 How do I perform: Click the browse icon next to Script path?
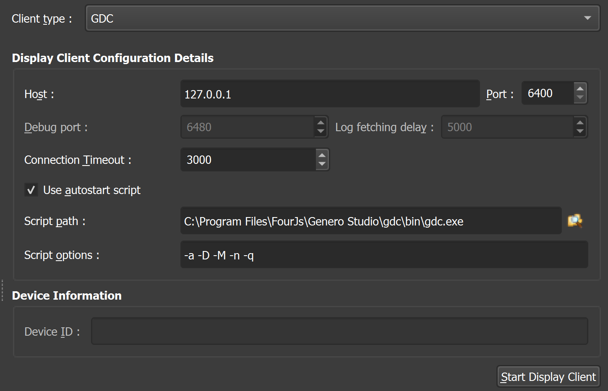[x=575, y=221]
